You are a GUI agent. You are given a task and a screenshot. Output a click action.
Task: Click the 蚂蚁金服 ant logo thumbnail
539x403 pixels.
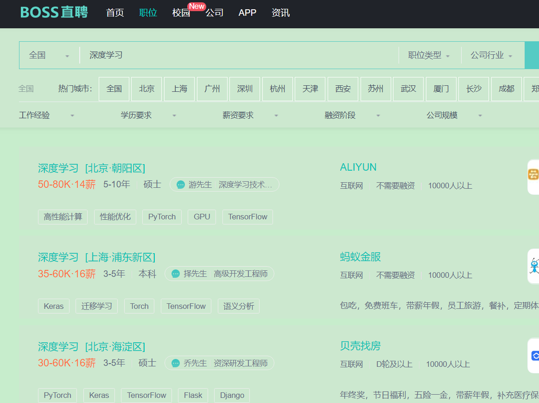[x=533, y=266]
